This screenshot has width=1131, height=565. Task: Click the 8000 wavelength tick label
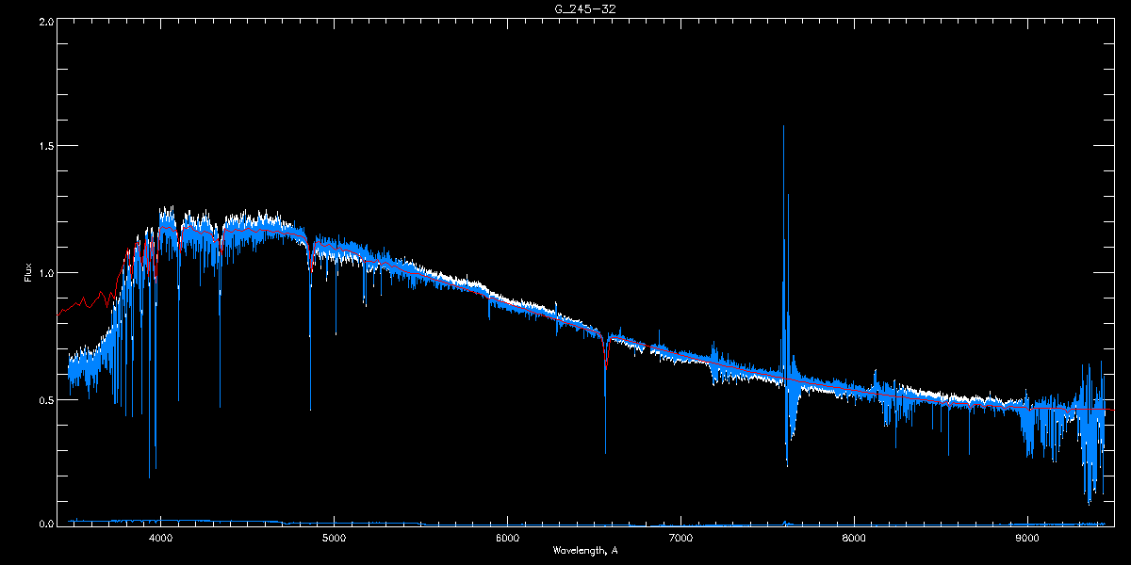pyautogui.click(x=854, y=539)
